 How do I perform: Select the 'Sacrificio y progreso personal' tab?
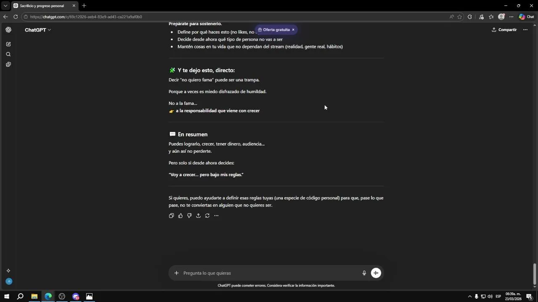coord(45,6)
